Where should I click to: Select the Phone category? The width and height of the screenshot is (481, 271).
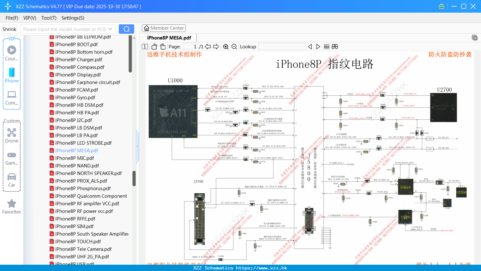(12, 75)
